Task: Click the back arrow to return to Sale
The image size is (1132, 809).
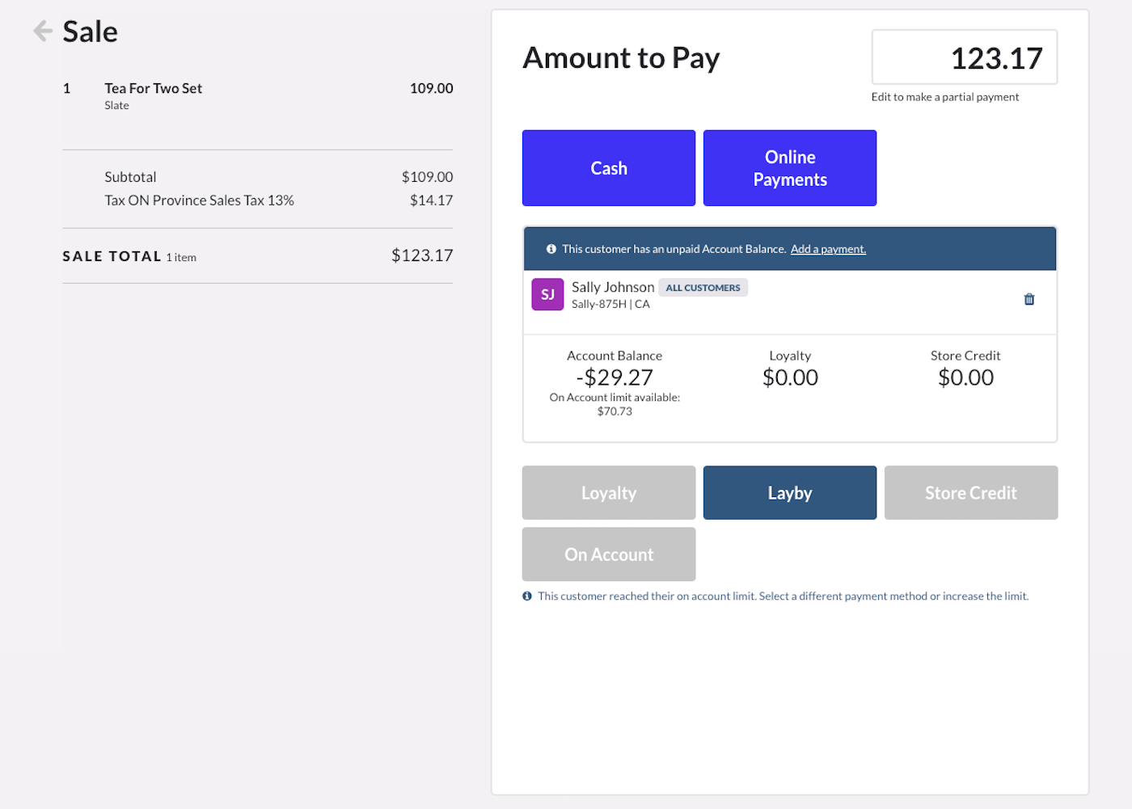Action: 41,30
